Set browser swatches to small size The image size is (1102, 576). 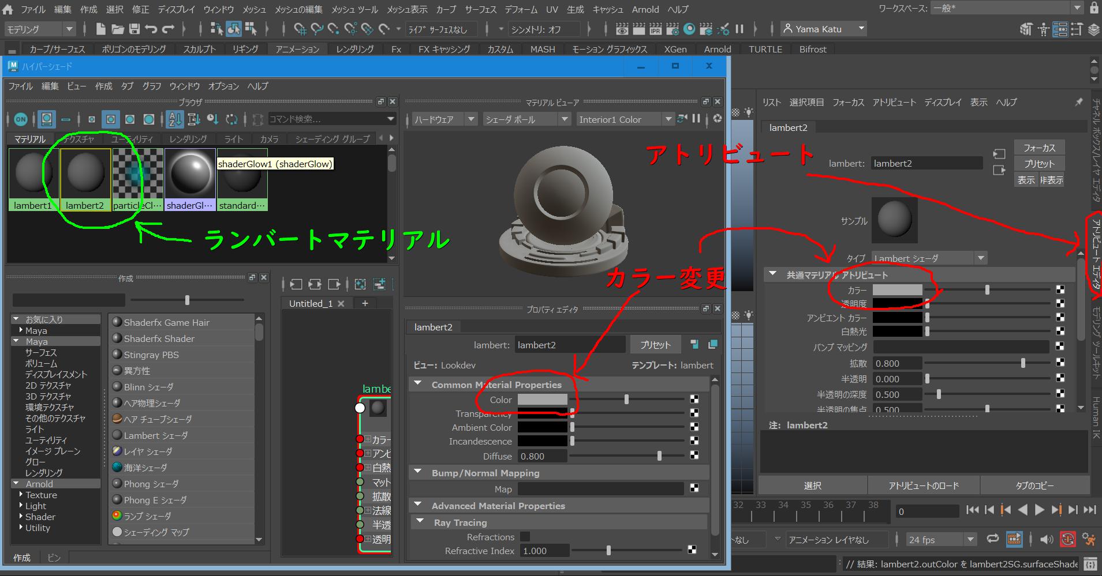click(91, 119)
